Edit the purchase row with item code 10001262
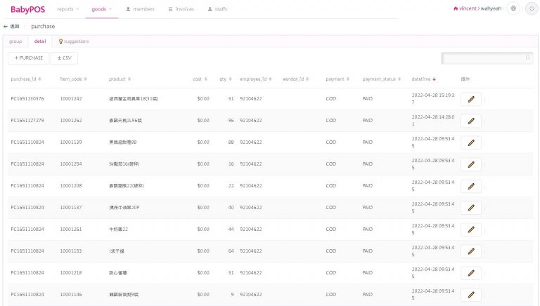This screenshot has width=540, height=306. point(470,121)
